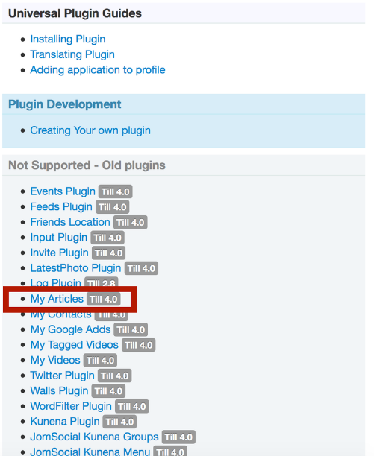This screenshot has width=374, height=456.
Task: Open the Installing Plugin guide link
Action: tap(68, 39)
